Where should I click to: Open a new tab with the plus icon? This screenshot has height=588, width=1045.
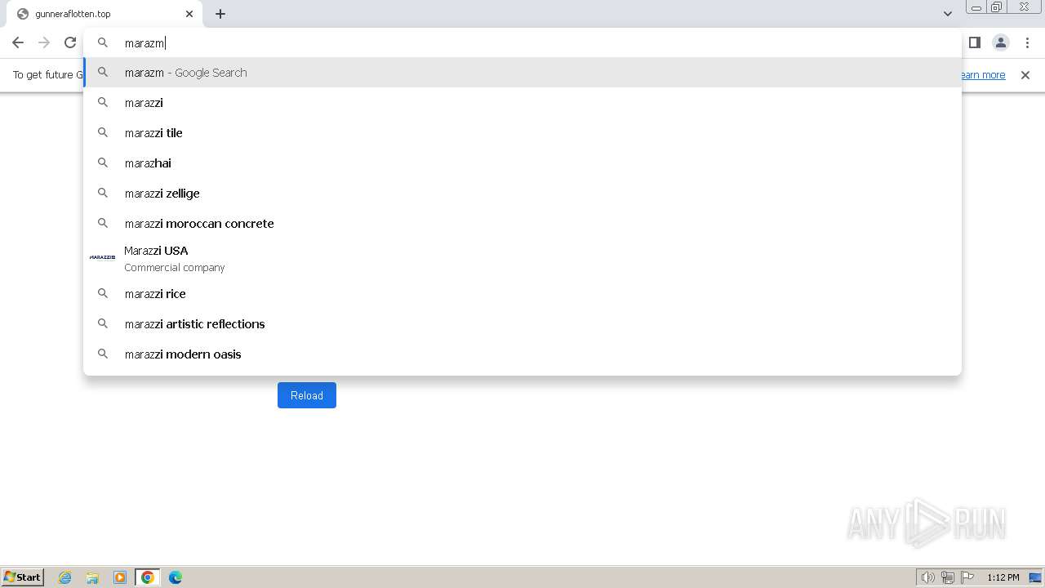pyautogui.click(x=220, y=14)
